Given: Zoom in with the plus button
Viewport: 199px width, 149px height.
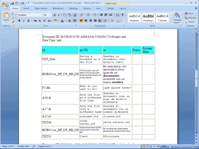Looking at the screenshot, I should (x=193, y=146).
